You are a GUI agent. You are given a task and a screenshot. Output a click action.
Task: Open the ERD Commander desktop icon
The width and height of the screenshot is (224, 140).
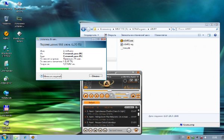click(6, 66)
